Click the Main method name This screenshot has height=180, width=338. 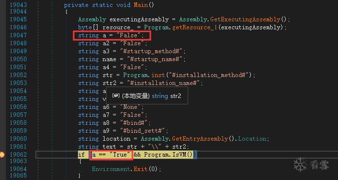coord(140,5)
